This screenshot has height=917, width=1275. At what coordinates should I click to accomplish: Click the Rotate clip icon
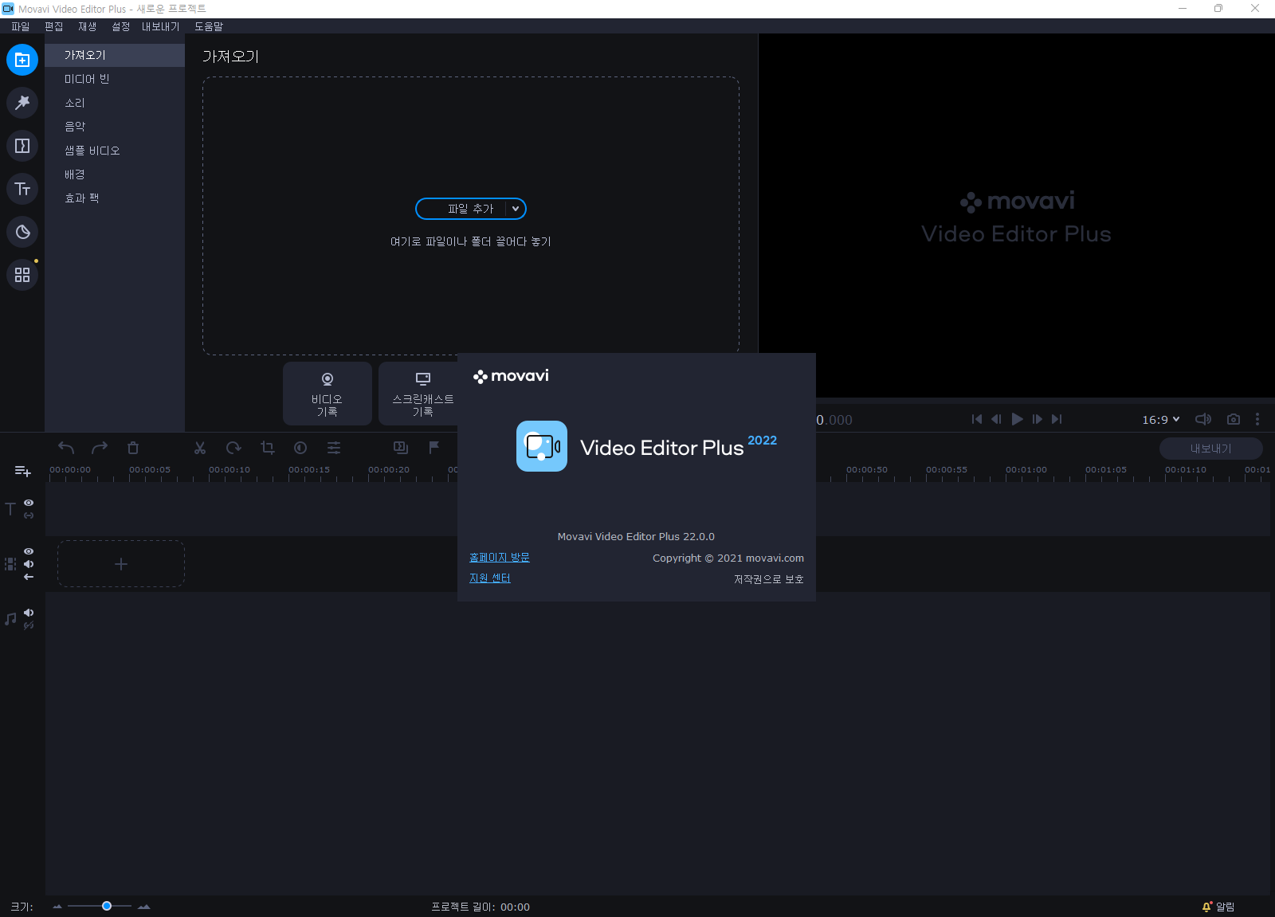point(233,448)
